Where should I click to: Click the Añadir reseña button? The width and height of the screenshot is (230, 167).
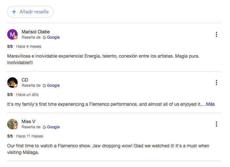(30, 12)
